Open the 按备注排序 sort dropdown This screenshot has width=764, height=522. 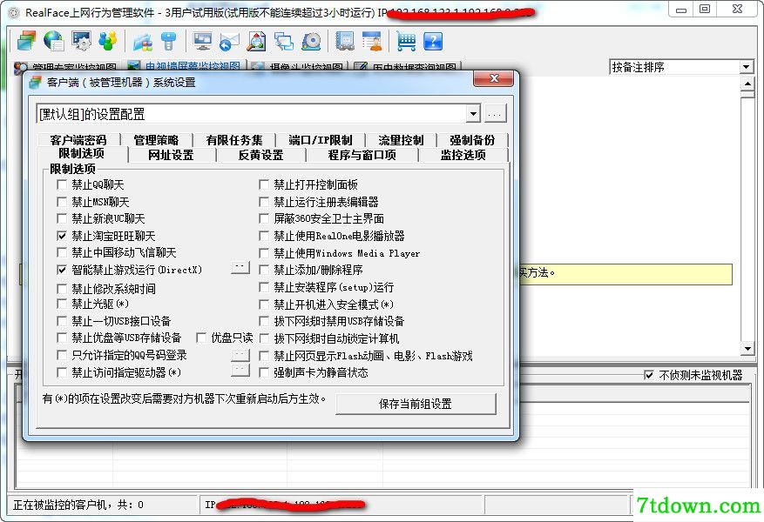coord(747,67)
